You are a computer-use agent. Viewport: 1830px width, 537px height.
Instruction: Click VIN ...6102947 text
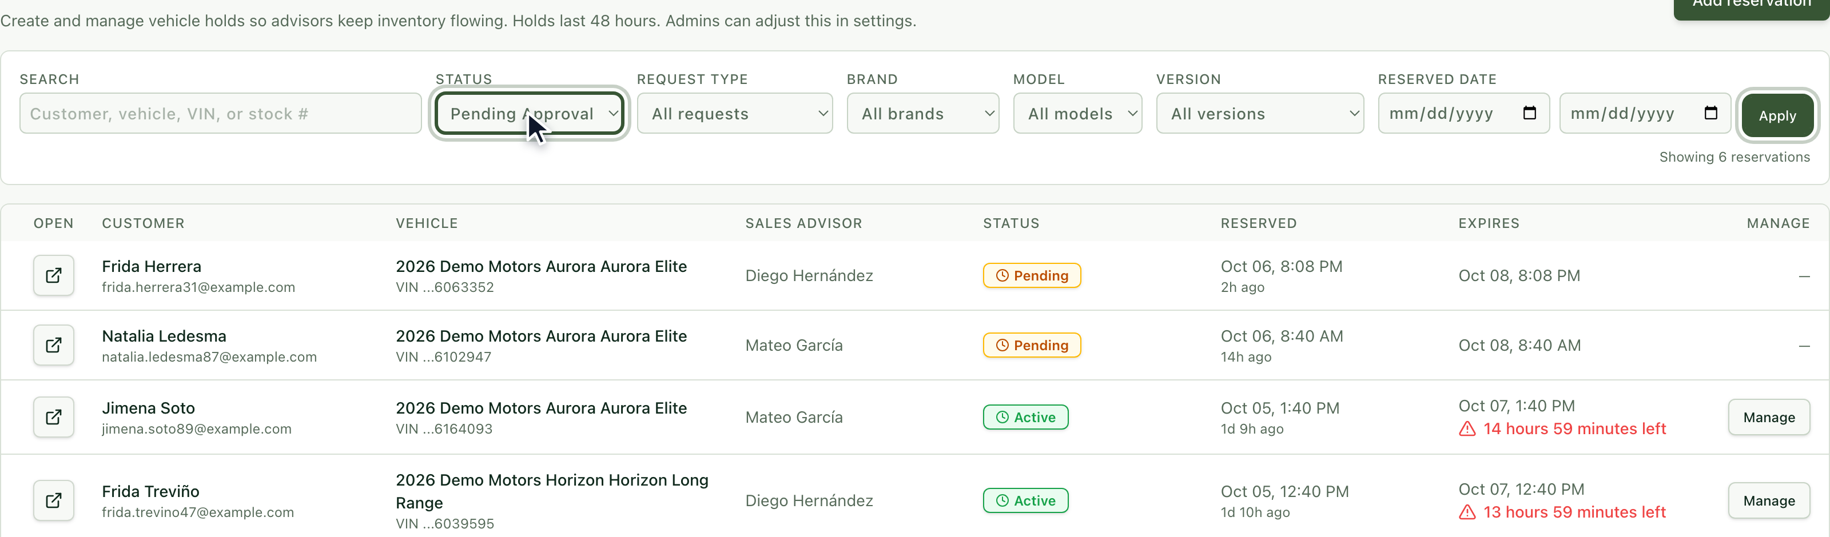tap(443, 357)
